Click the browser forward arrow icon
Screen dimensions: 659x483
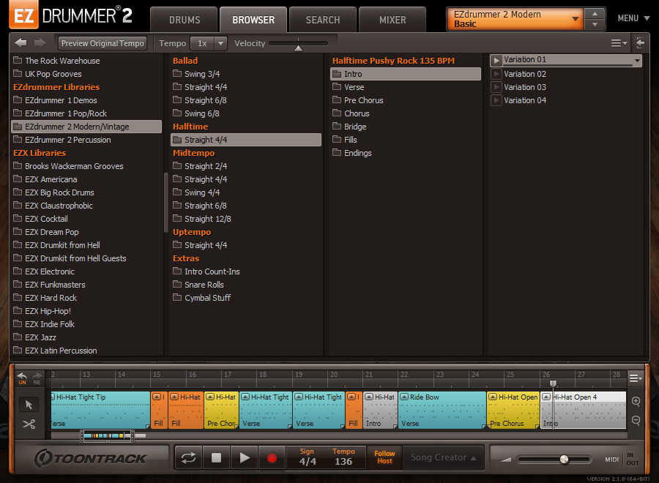pos(40,43)
